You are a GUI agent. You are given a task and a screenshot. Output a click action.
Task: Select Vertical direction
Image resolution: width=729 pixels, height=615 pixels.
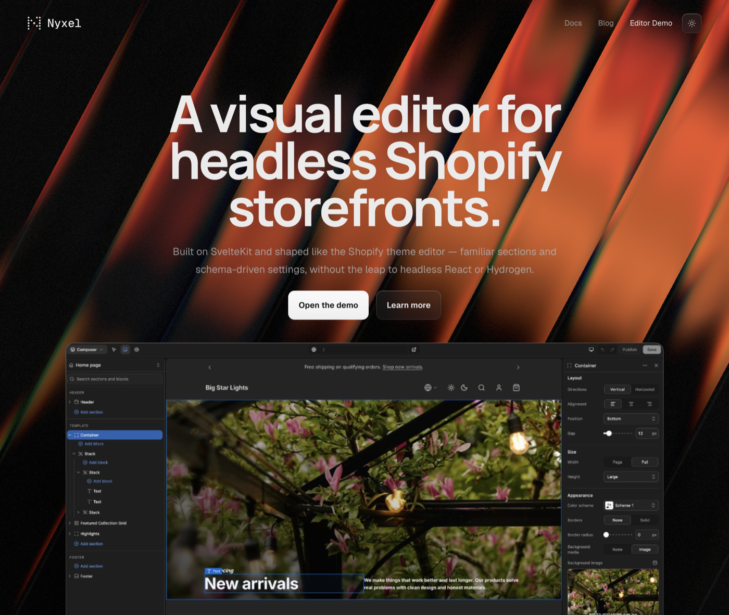point(618,389)
